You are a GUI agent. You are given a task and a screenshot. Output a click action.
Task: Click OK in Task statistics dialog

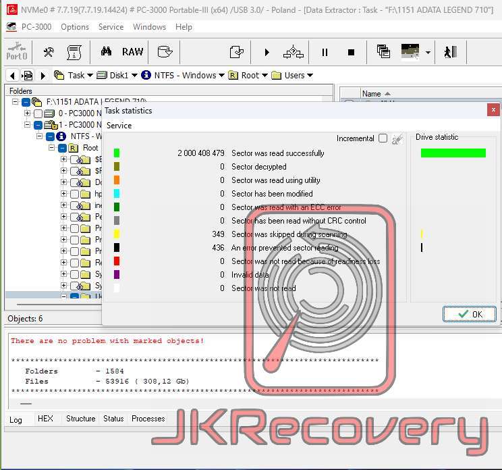click(470, 314)
